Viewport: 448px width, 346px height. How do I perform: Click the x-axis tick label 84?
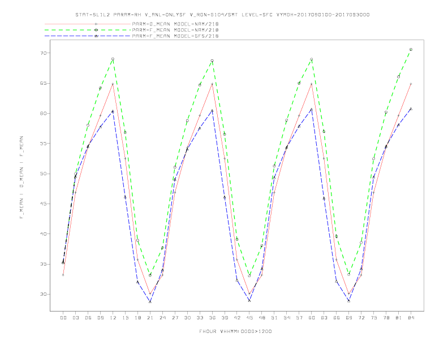(411, 318)
